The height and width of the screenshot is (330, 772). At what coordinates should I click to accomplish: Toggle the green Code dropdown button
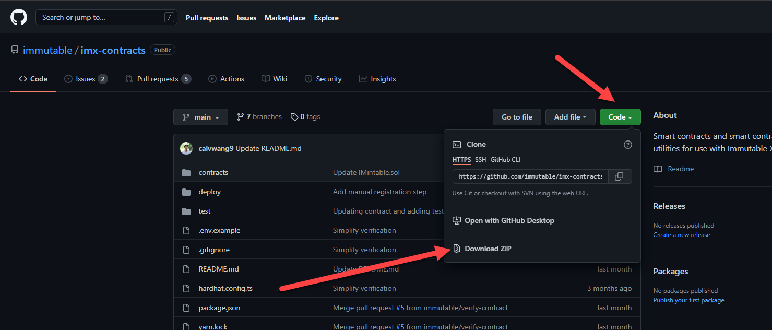[x=620, y=117]
